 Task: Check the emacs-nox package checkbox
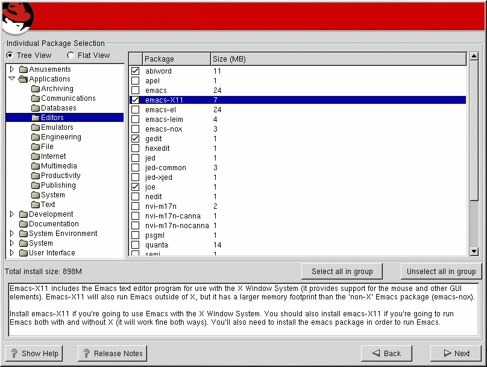(x=135, y=129)
